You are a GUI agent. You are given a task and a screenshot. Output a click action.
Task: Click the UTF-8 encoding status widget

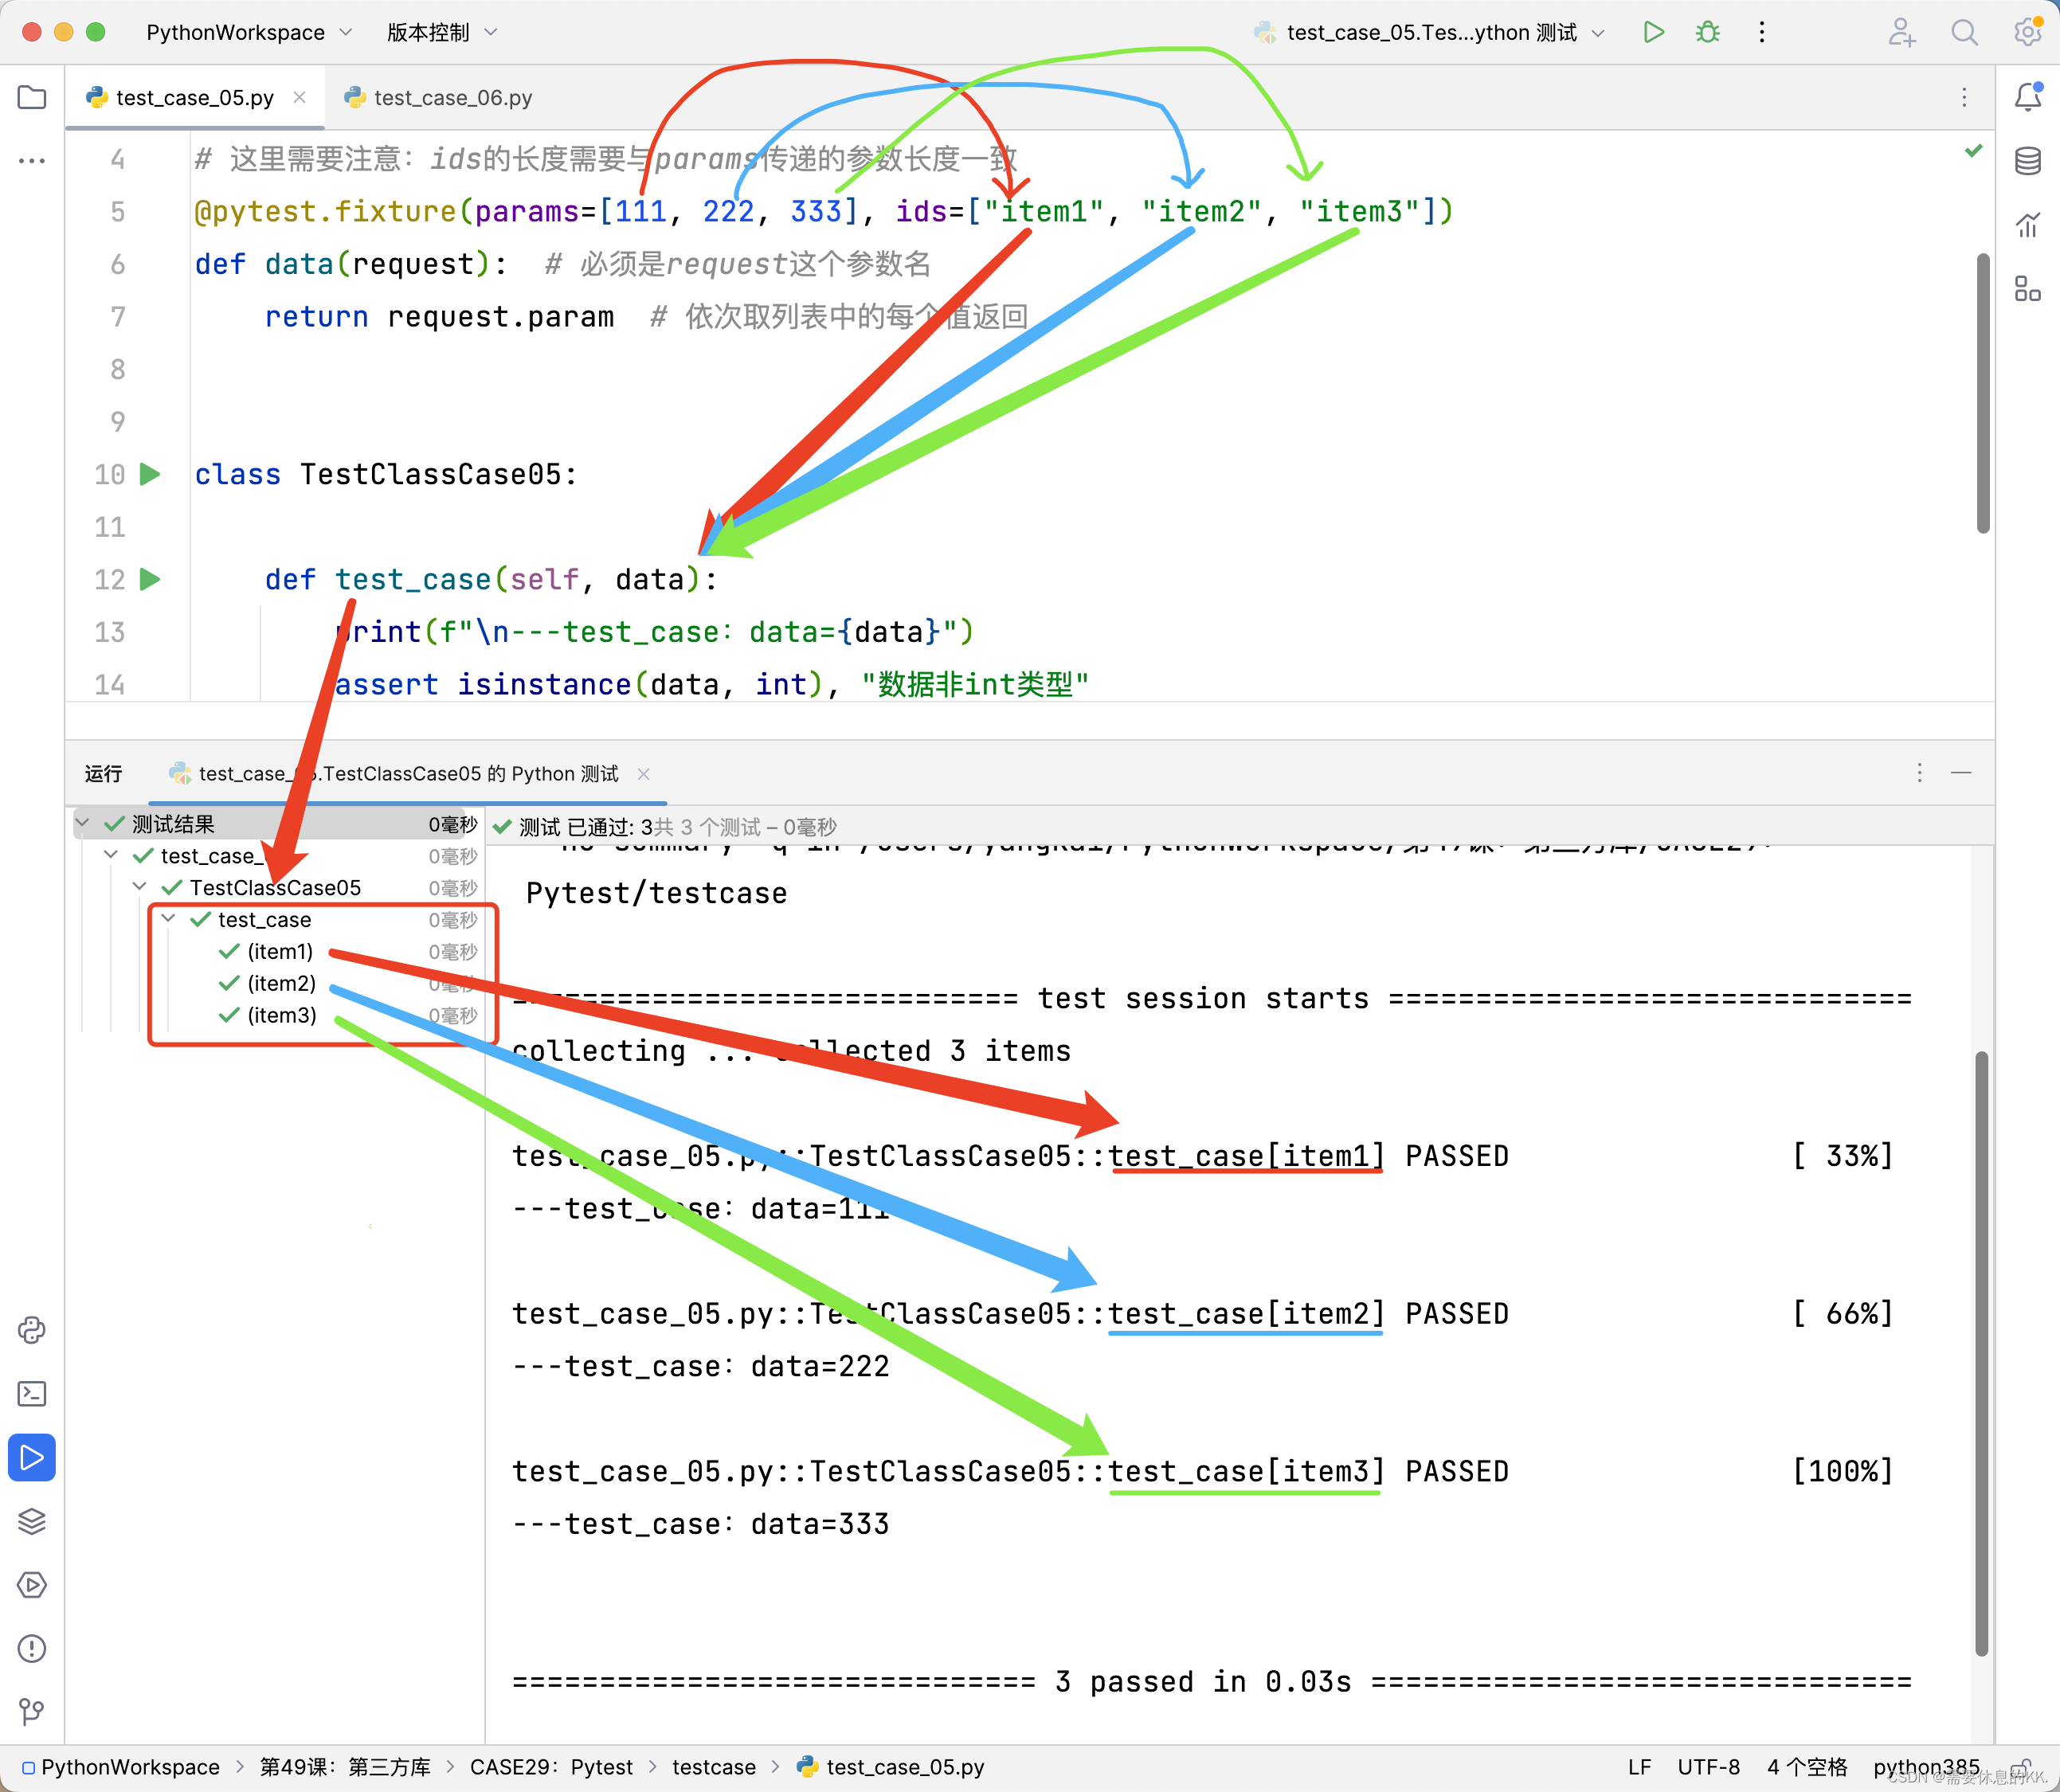tap(1708, 1767)
